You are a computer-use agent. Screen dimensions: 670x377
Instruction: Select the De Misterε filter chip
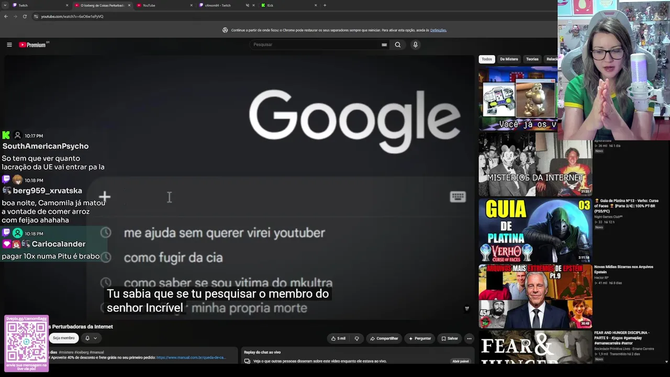pos(509,59)
